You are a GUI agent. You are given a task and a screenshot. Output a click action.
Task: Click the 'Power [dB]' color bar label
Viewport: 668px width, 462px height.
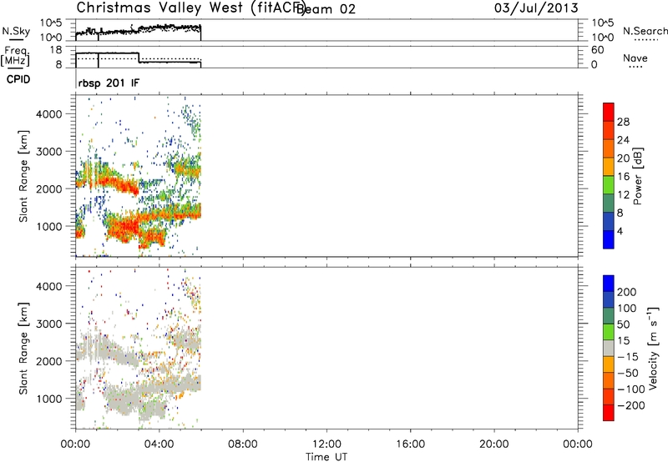(x=638, y=176)
